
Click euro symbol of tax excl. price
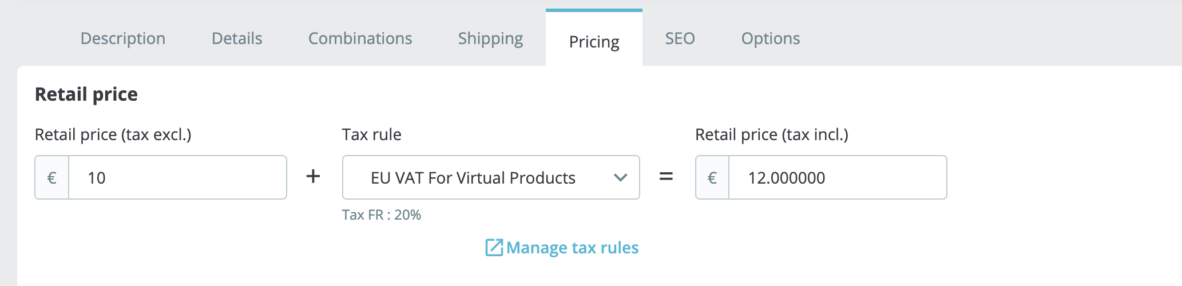52,178
